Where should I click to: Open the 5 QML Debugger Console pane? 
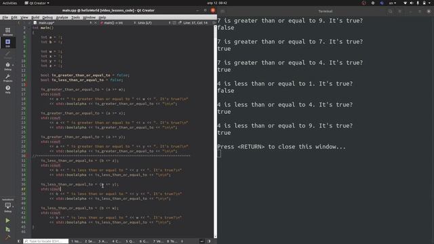[130, 241]
